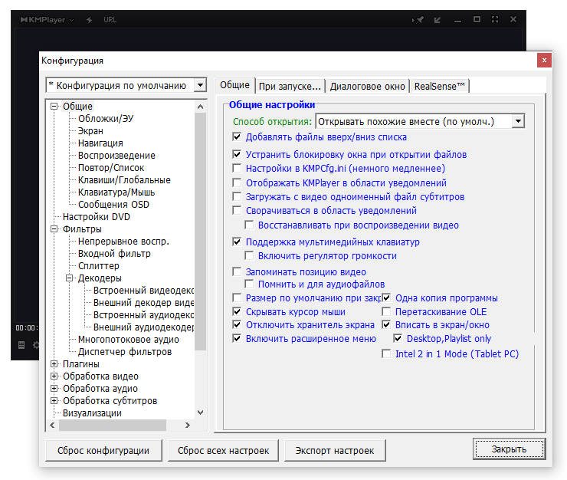
Task: Open the Диалоговое окно tab
Action: click(367, 87)
